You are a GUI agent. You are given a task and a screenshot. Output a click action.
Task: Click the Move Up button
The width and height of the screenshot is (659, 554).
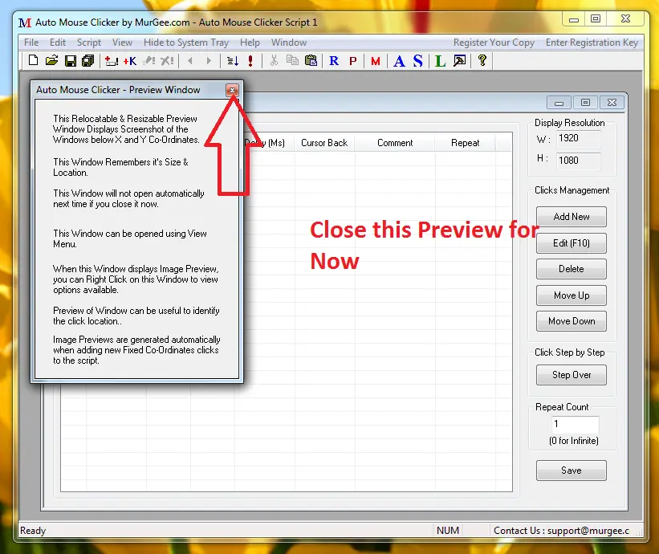click(572, 295)
